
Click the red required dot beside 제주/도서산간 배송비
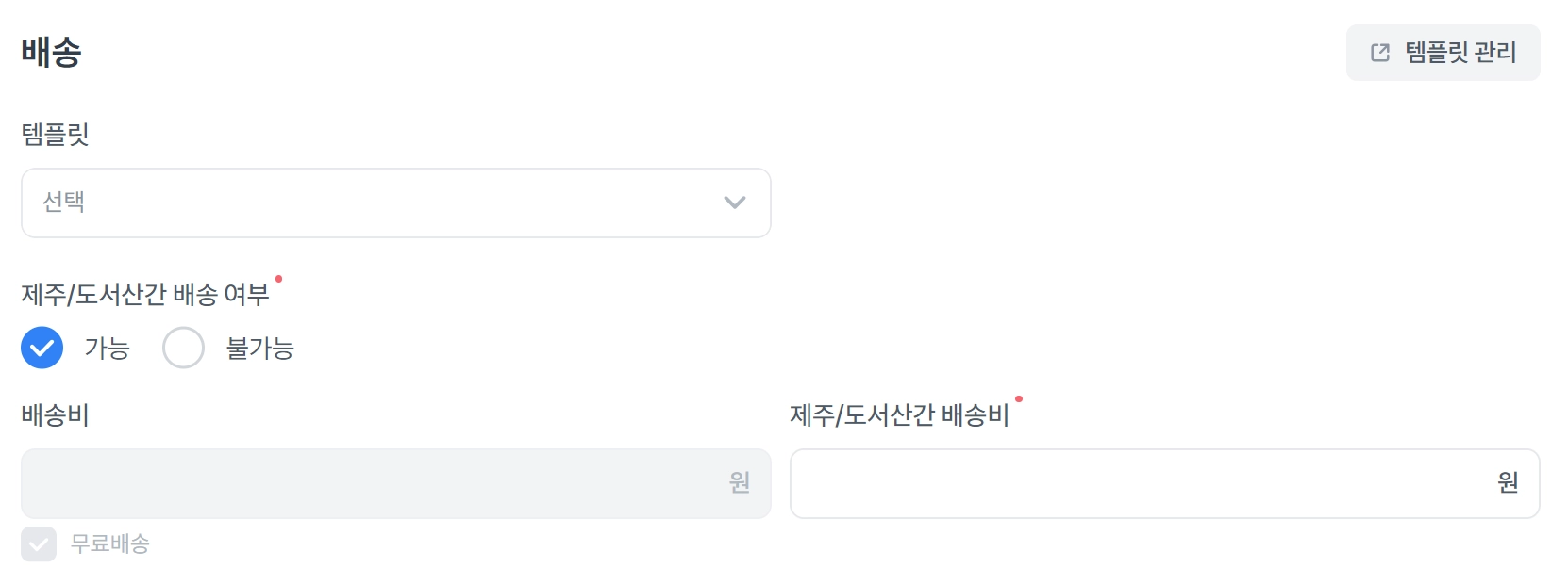(1019, 399)
